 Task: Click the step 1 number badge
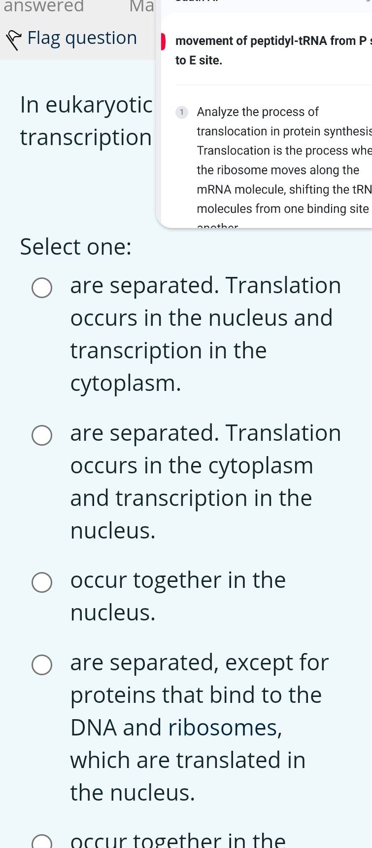tap(182, 112)
